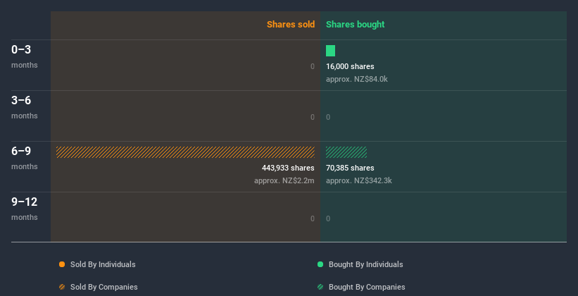This screenshot has width=578, height=296.
Task: Click the zero sold value in 0–3 months row
Action: (313, 66)
